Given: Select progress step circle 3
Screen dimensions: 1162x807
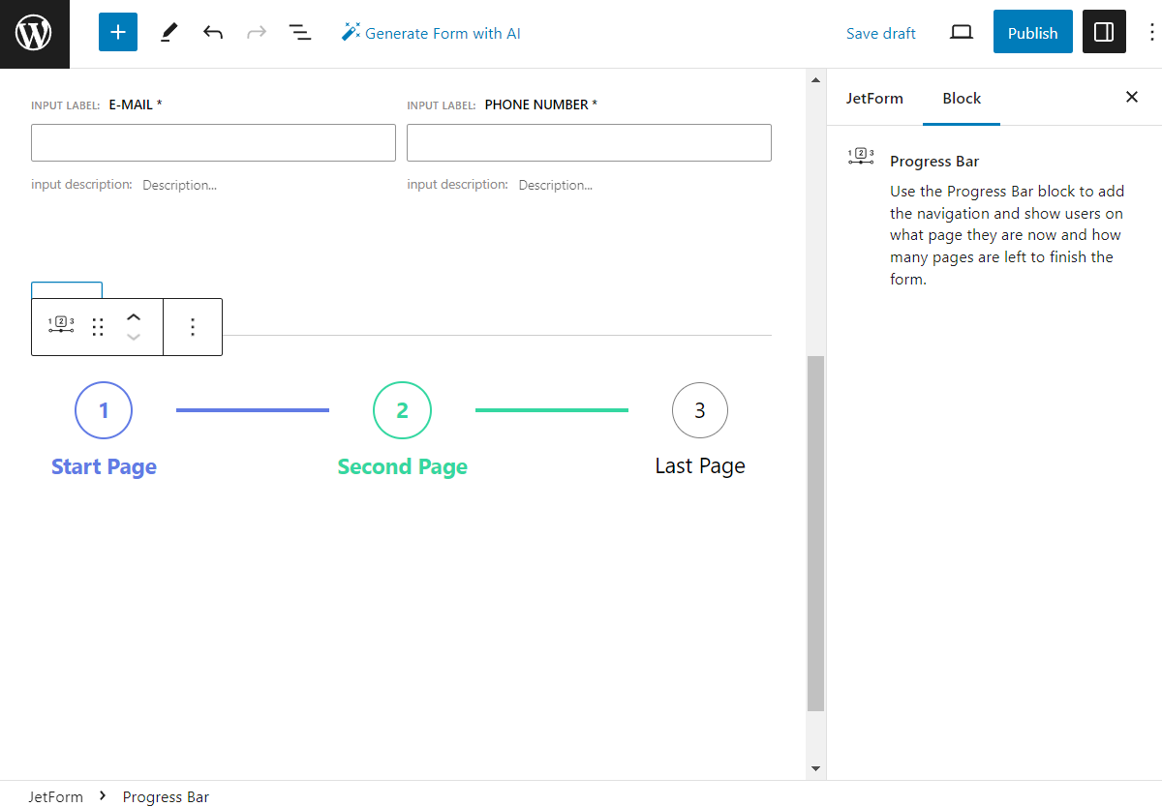Looking at the screenshot, I should pos(700,410).
